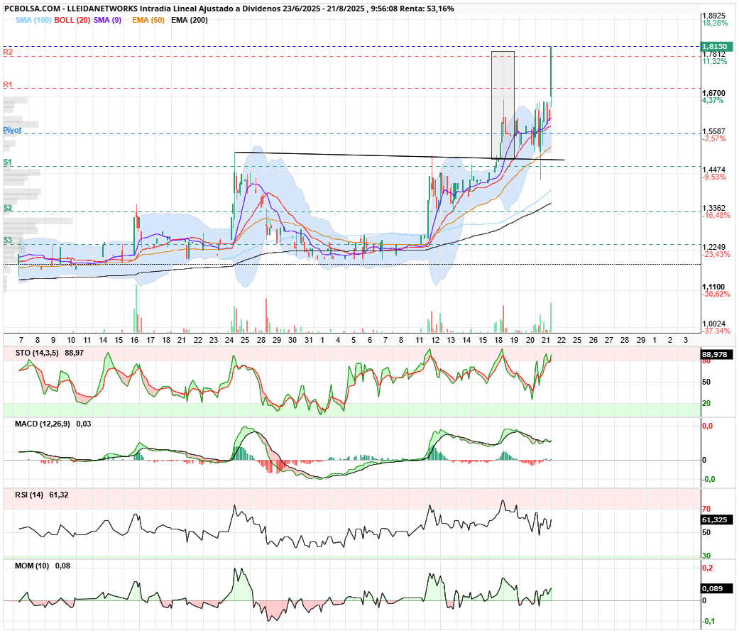Click the PCBOLSA.COM LLEIDANETWORKS chart title
The image size is (739, 633).
click(229, 9)
